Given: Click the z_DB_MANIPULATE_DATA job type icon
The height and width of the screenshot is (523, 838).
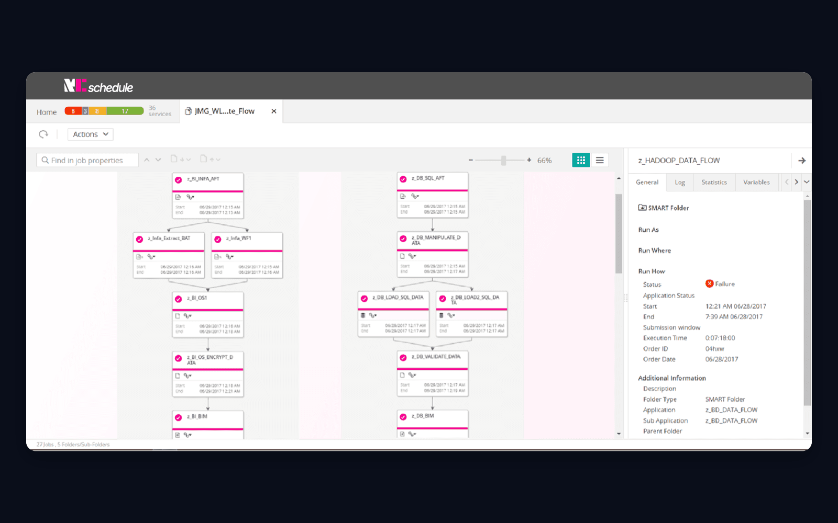Looking at the screenshot, I should (x=402, y=256).
